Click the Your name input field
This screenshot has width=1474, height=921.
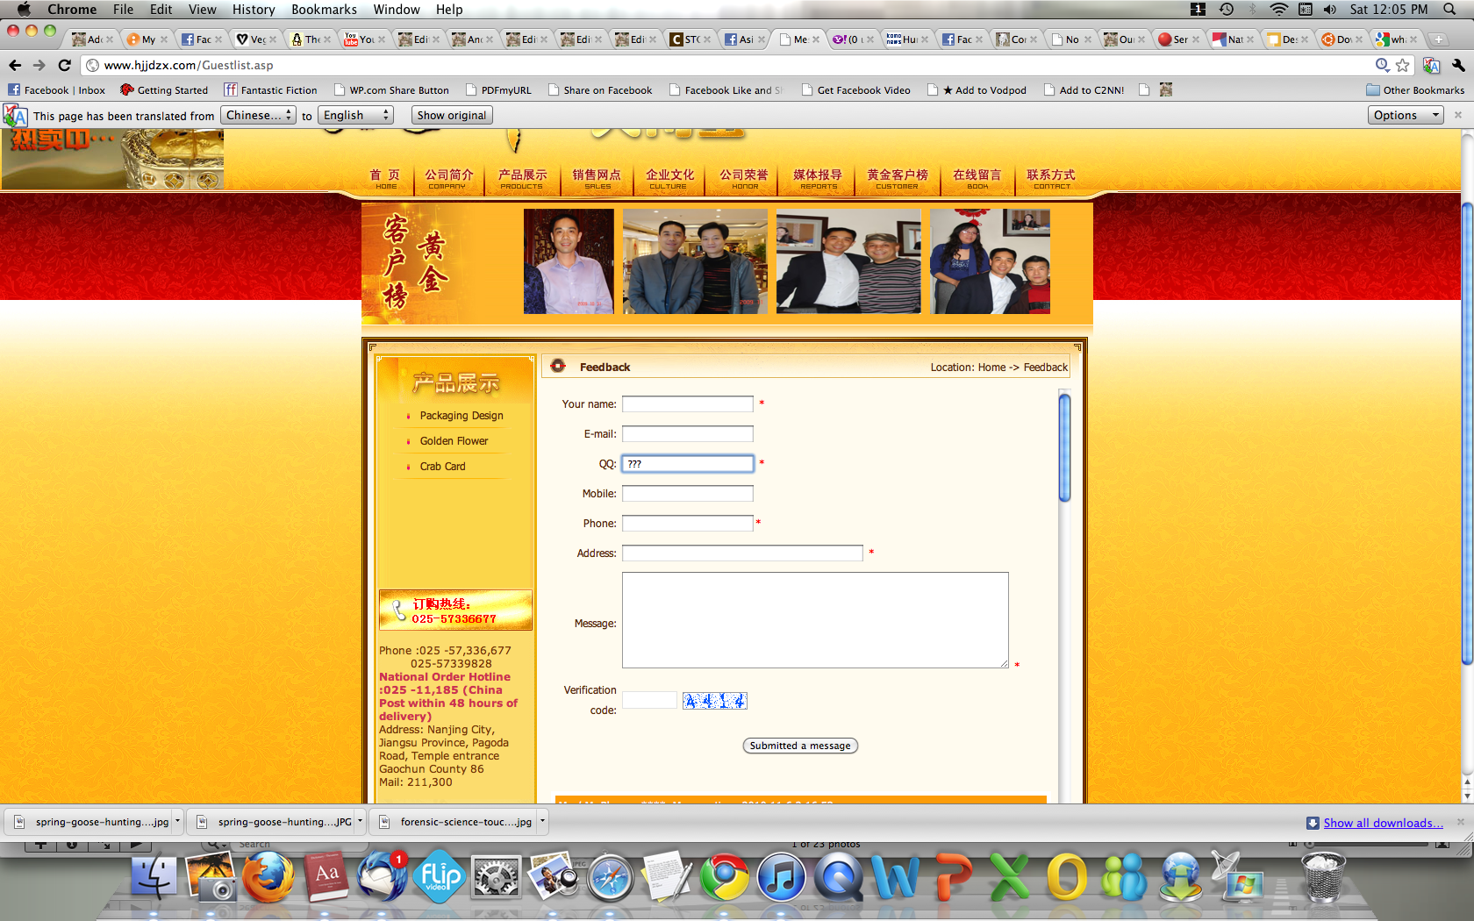click(687, 404)
